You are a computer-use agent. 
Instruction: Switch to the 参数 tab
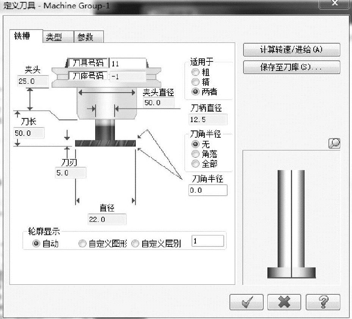[89, 36]
